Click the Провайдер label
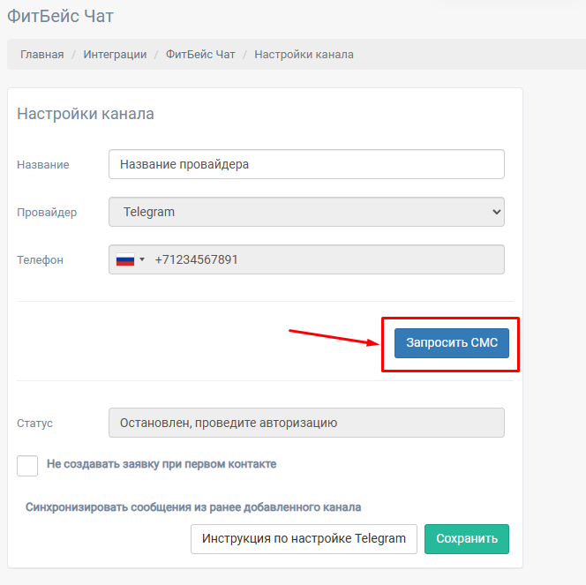 (47, 212)
